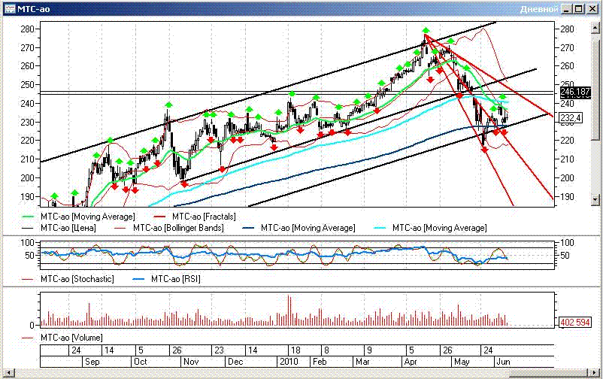Click the vertical scrollbar up arrow

(x=595, y=27)
